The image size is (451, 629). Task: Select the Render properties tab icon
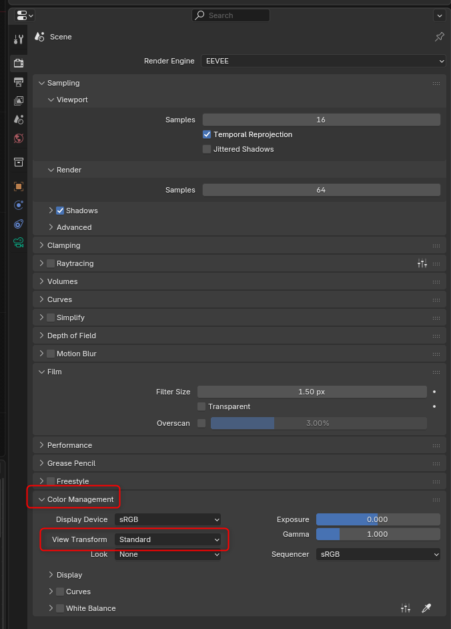pyautogui.click(x=19, y=63)
